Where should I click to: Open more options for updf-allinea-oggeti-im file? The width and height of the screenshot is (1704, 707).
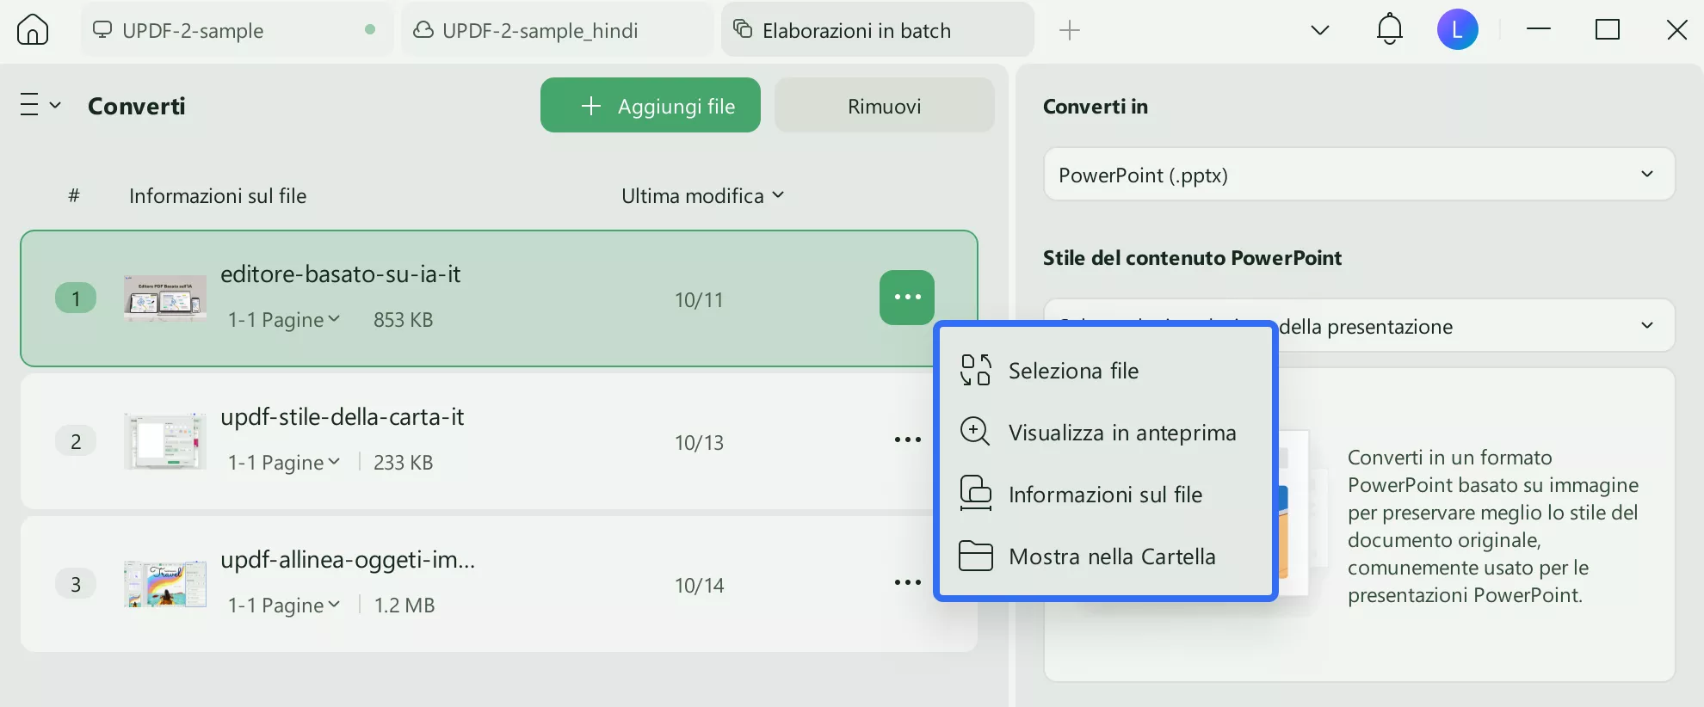point(907,582)
